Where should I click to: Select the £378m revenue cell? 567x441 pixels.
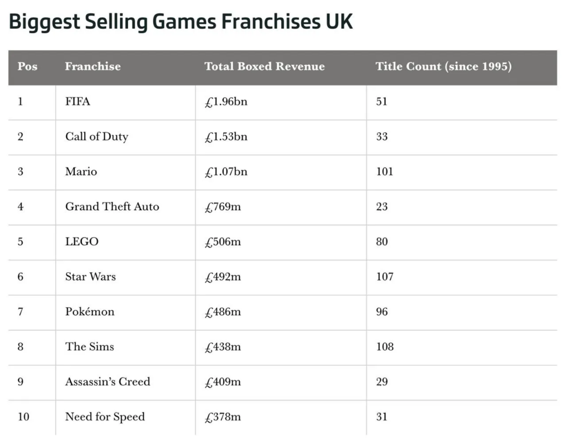223,417
